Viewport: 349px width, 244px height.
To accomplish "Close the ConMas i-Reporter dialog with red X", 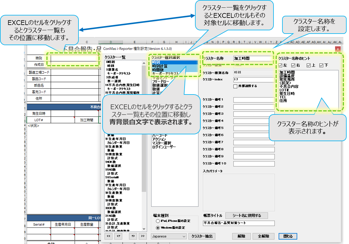I will coord(337,49).
